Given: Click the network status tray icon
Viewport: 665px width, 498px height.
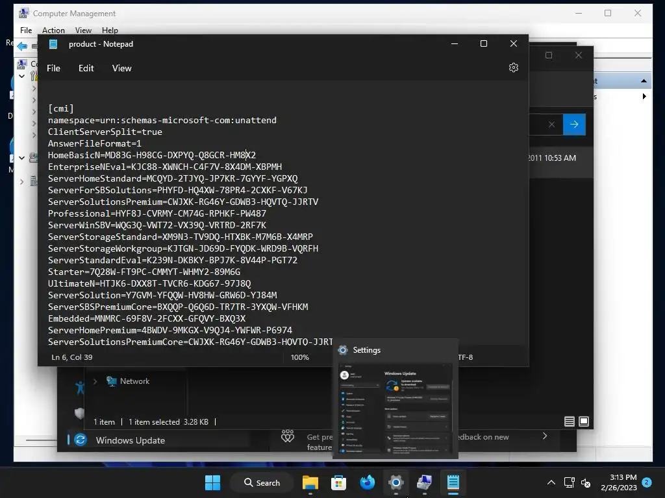Looking at the screenshot, I should click(x=569, y=482).
